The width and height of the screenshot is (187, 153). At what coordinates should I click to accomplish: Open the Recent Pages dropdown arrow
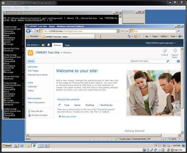point(37,31)
